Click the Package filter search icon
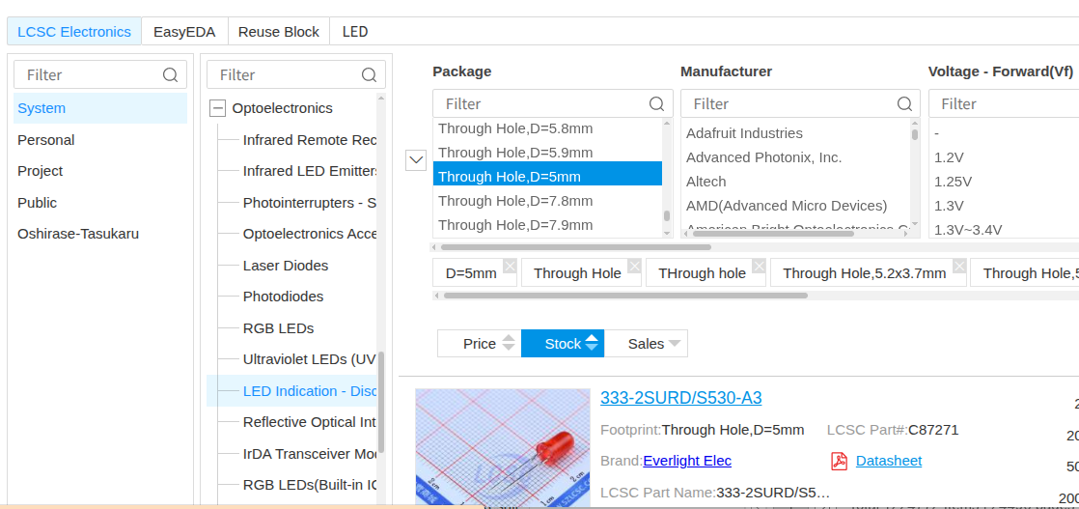Screen dimensions: 1079x509 (656, 103)
